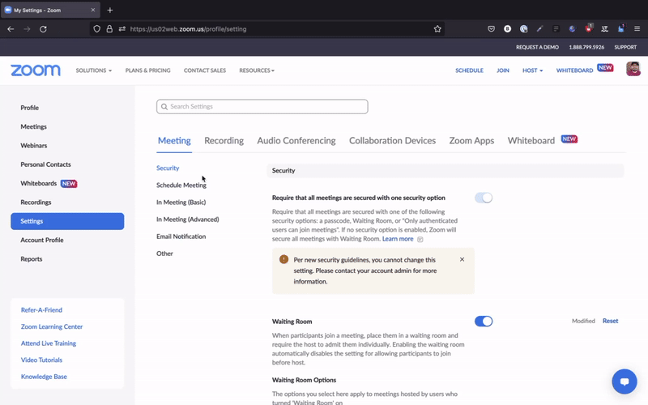This screenshot has width=648, height=405.
Task: Open Reports in the sidebar
Action: [x=32, y=259]
